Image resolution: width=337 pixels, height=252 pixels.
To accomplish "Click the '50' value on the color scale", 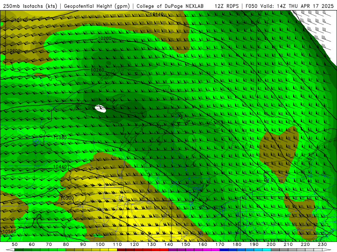I will [x=15, y=244].
